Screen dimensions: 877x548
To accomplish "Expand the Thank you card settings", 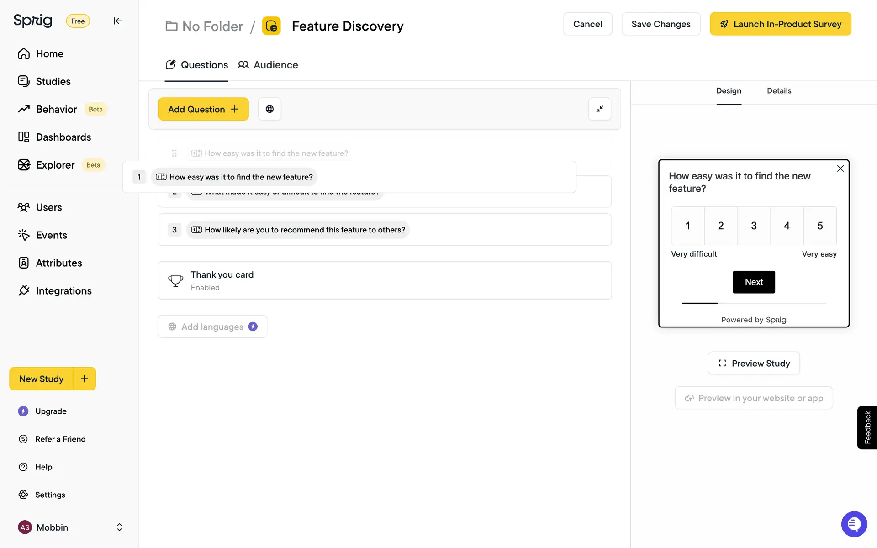I will (384, 280).
